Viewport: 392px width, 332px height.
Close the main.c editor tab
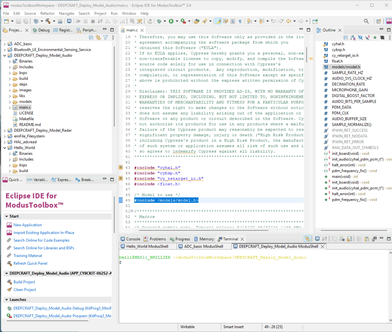pyautogui.click(x=142, y=30)
